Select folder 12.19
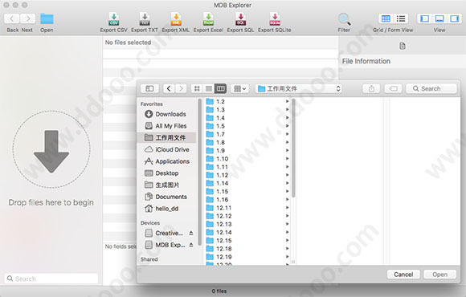466x297 pixels. coord(247,257)
